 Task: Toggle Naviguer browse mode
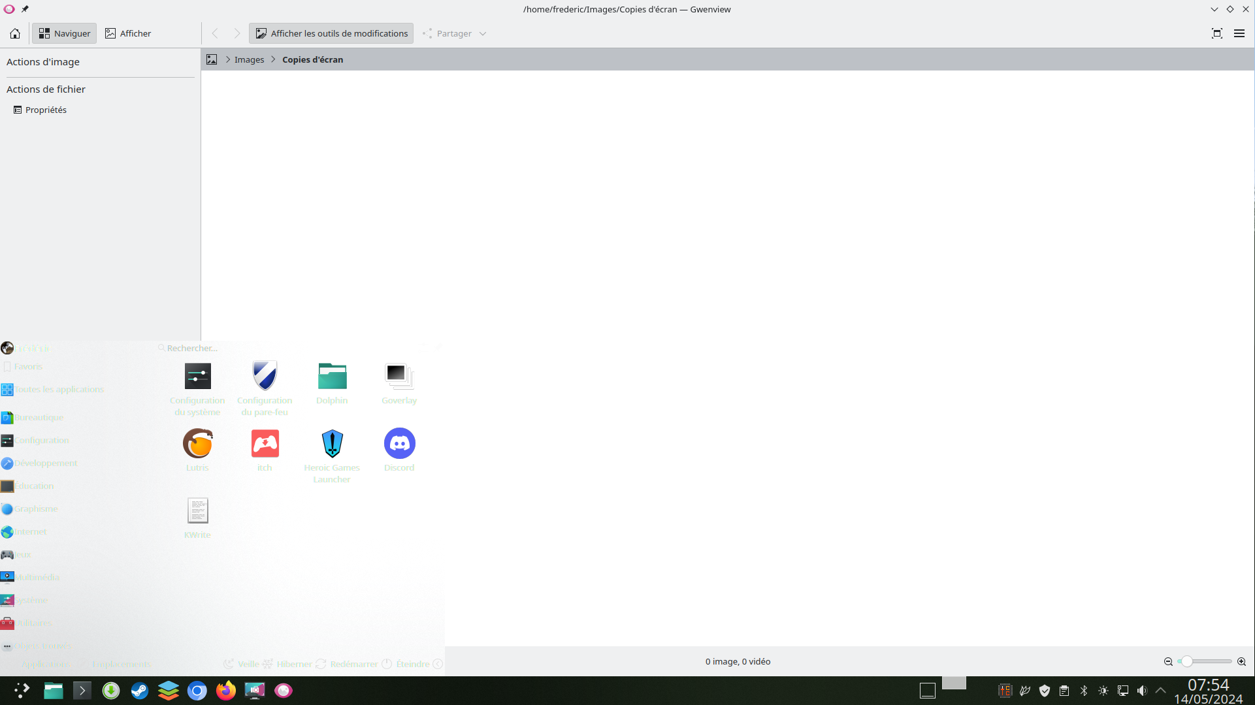pyautogui.click(x=64, y=33)
